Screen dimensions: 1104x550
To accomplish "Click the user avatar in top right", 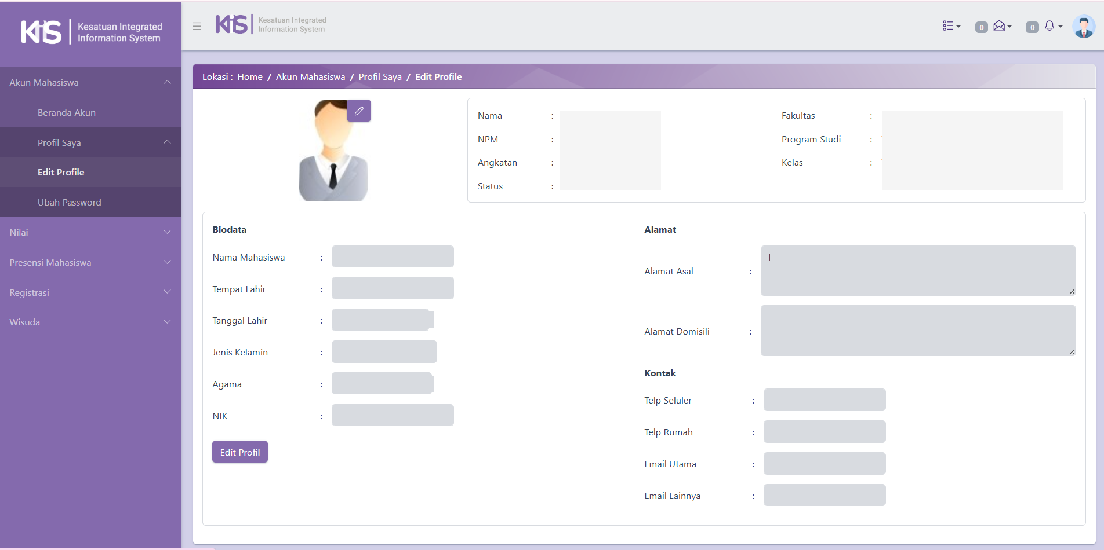I will (1083, 27).
